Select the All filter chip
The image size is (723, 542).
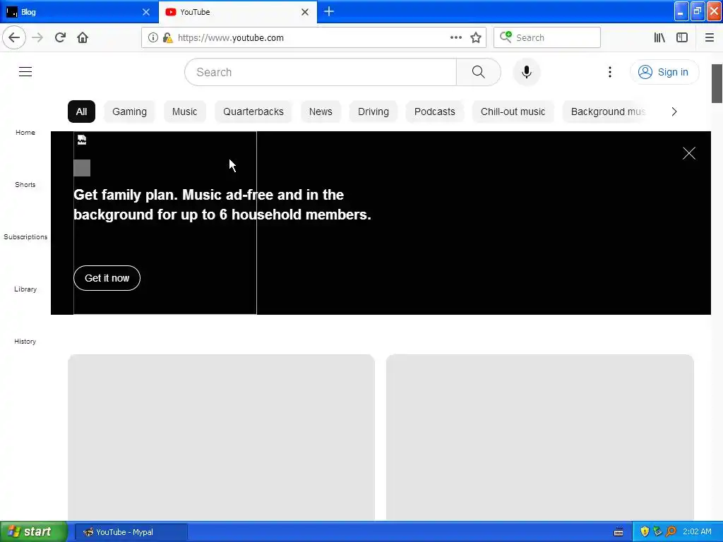pos(81,112)
